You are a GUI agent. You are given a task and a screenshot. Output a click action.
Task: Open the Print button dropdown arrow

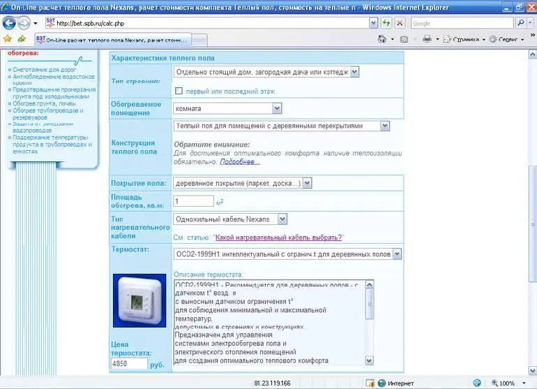tap(437, 39)
